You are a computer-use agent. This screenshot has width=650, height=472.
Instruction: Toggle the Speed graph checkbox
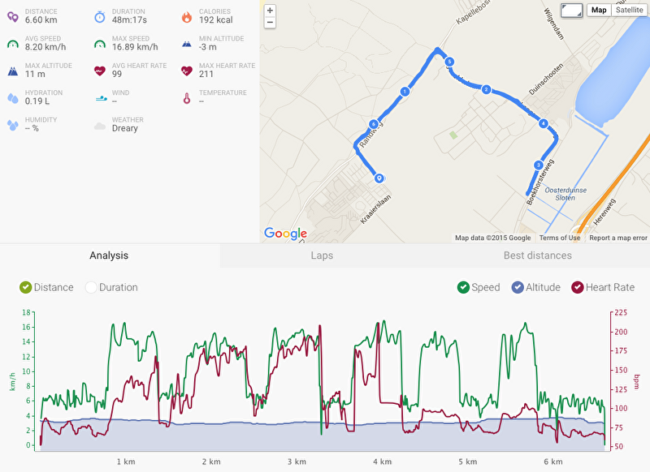(463, 287)
